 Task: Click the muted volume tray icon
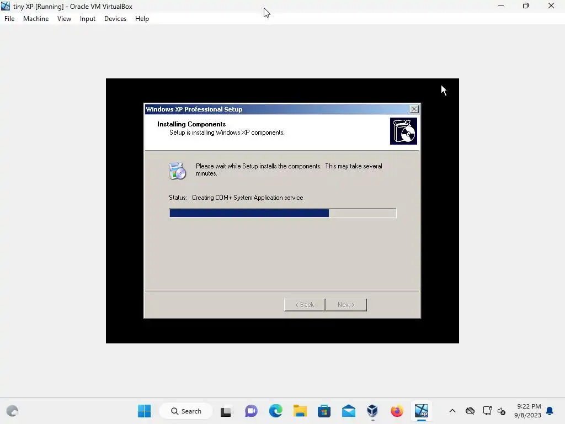pos(501,411)
